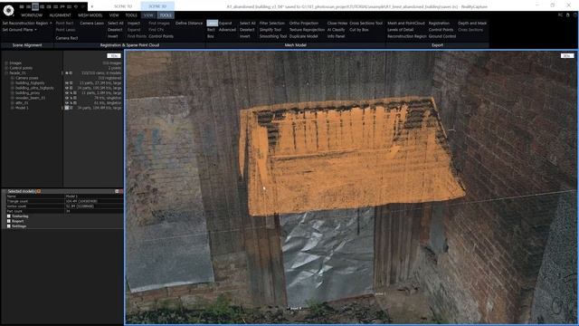Click the Filter Selection button
579x326 pixels.
click(271, 23)
